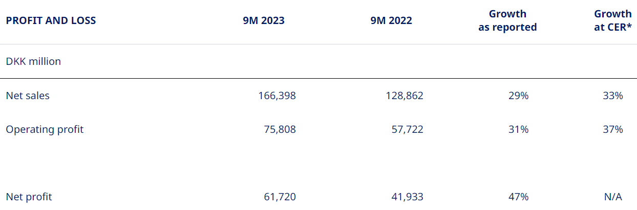Image resolution: width=637 pixels, height=210 pixels.
Task: Click the 166,398 net sales value
Action: click(x=277, y=96)
